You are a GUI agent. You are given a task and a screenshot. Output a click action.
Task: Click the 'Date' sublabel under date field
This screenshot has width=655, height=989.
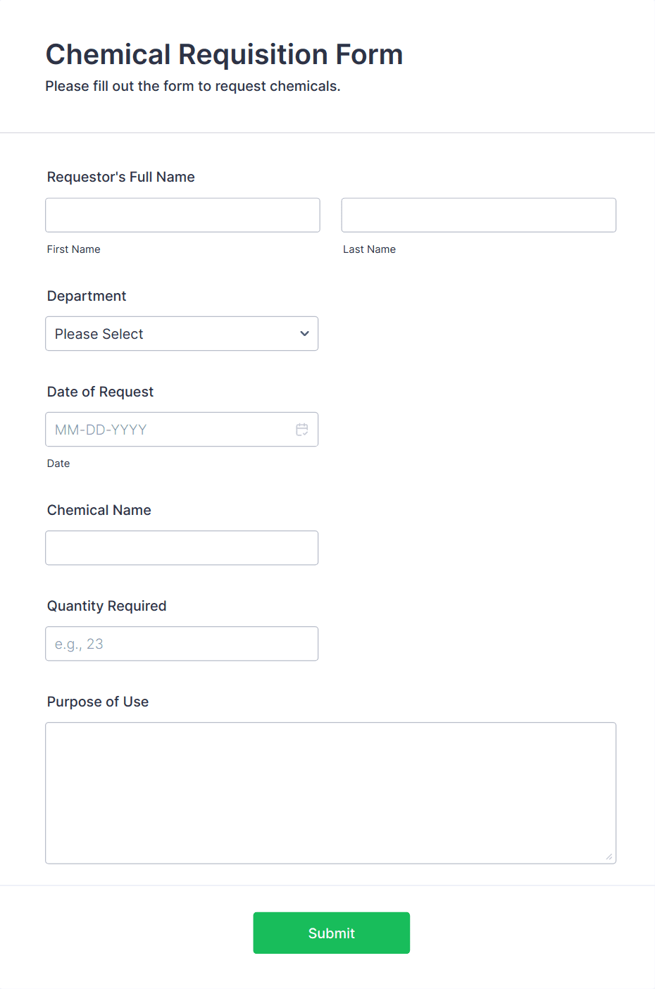click(x=58, y=464)
